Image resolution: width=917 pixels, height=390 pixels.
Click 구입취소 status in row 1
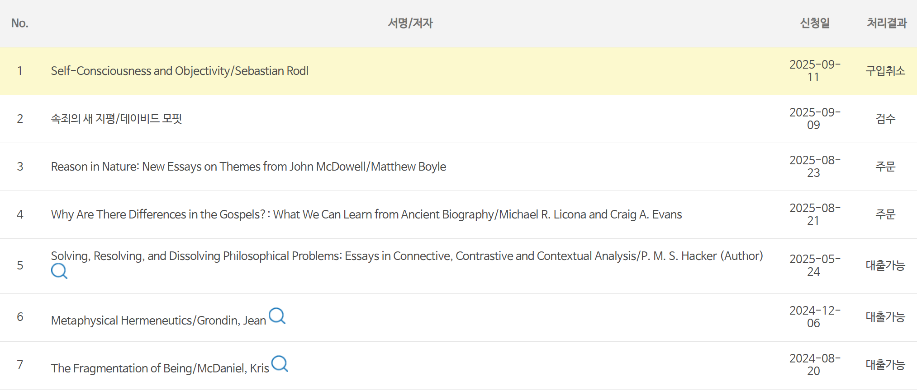point(885,71)
